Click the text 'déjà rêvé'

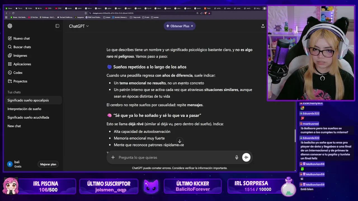(136, 124)
